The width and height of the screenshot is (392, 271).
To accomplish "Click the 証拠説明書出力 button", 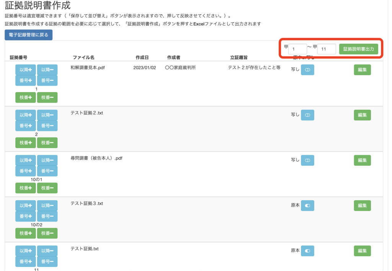I will pos(358,49).
